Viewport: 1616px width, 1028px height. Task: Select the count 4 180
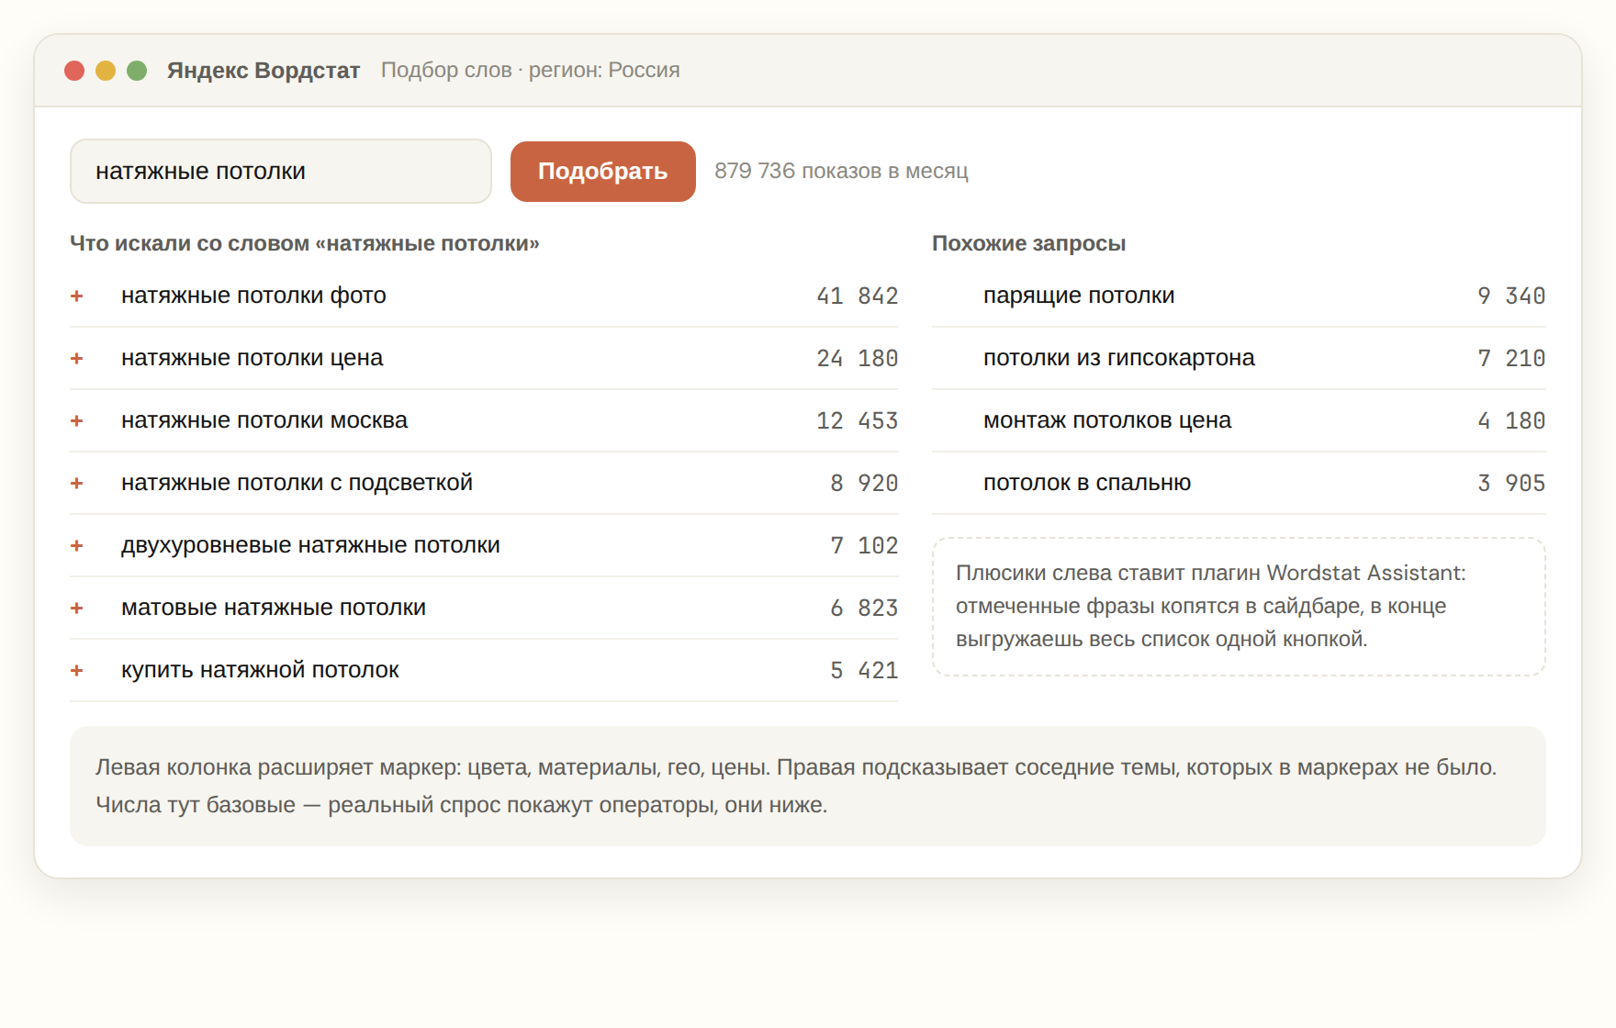pyautogui.click(x=1511, y=420)
